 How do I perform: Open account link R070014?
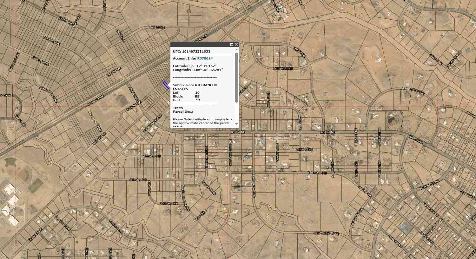(x=205, y=59)
